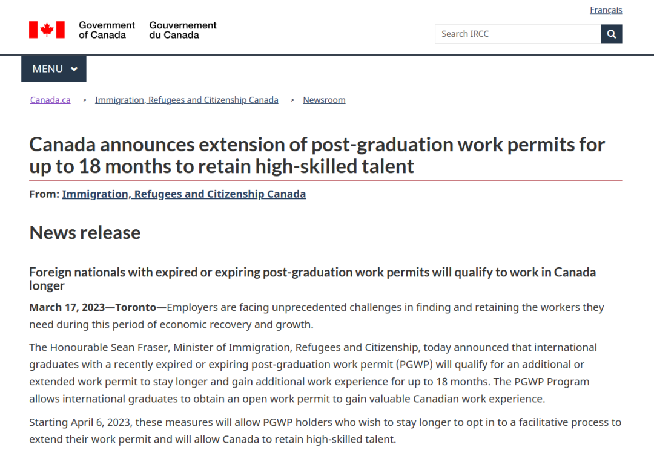The width and height of the screenshot is (654, 456).
Task: Click the News release heading
Action: (x=85, y=232)
